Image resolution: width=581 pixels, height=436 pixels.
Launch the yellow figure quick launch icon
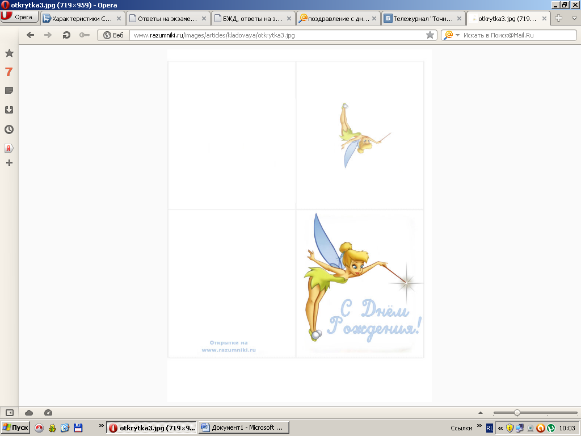point(52,428)
